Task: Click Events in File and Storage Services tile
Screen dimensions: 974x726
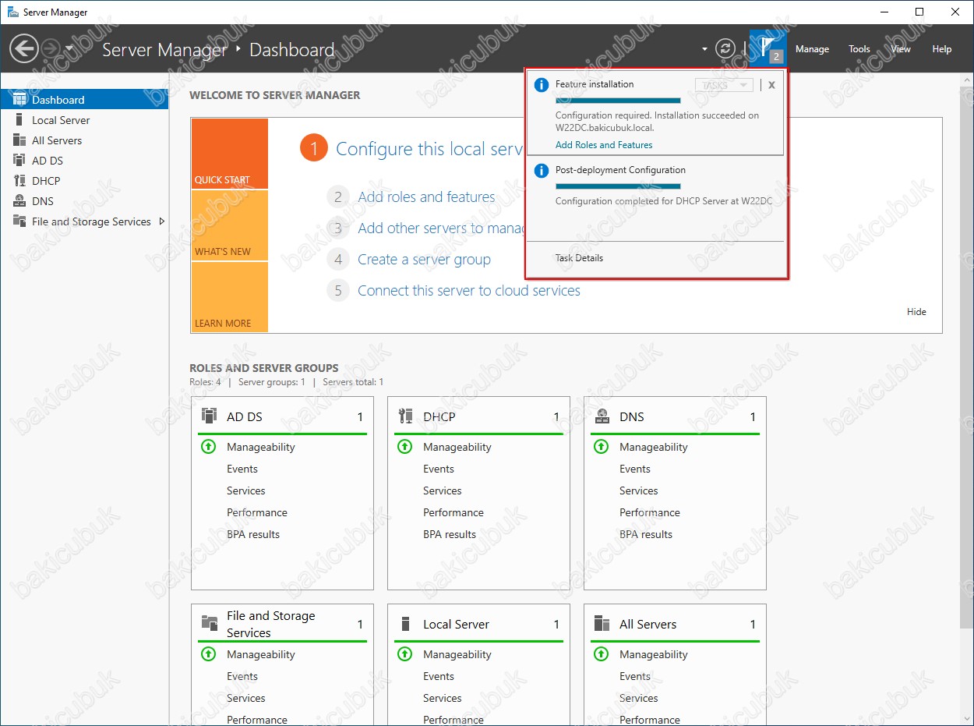Action: point(242,676)
